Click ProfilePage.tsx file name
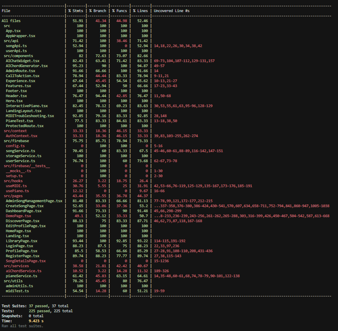338x331 pixels. click(22, 251)
